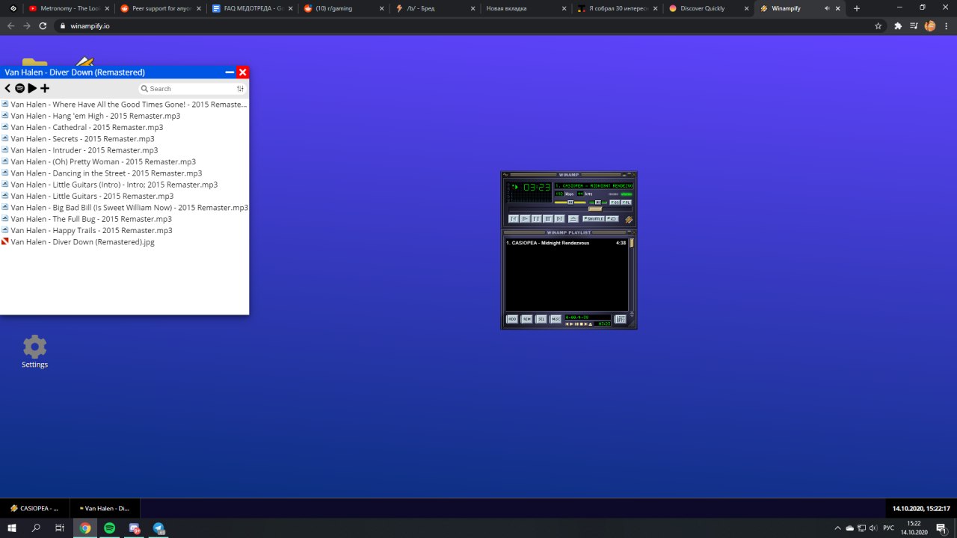Click the Winamp seek position bar
The height and width of the screenshot is (538, 957).
click(x=570, y=209)
